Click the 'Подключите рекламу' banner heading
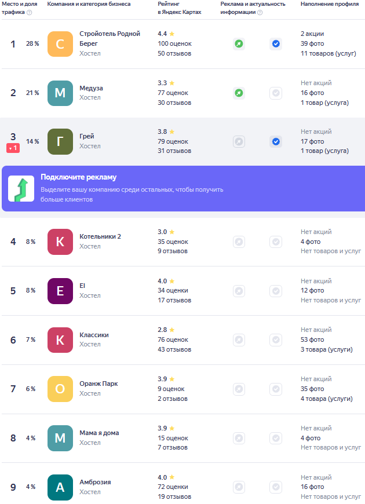 [78, 177]
